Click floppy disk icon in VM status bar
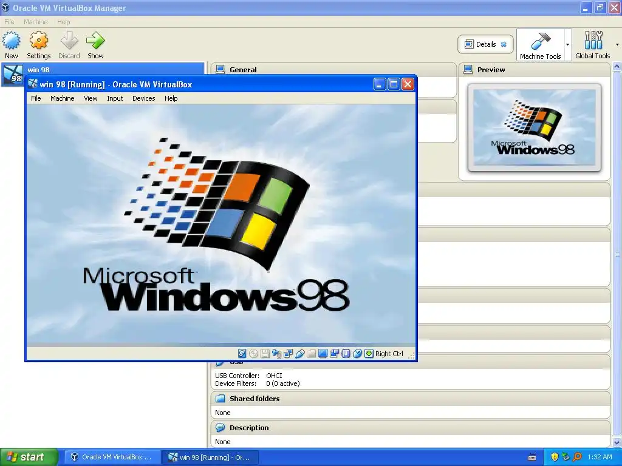 coord(265,354)
